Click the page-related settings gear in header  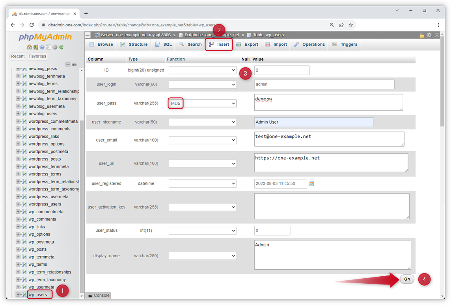tap(429, 35)
